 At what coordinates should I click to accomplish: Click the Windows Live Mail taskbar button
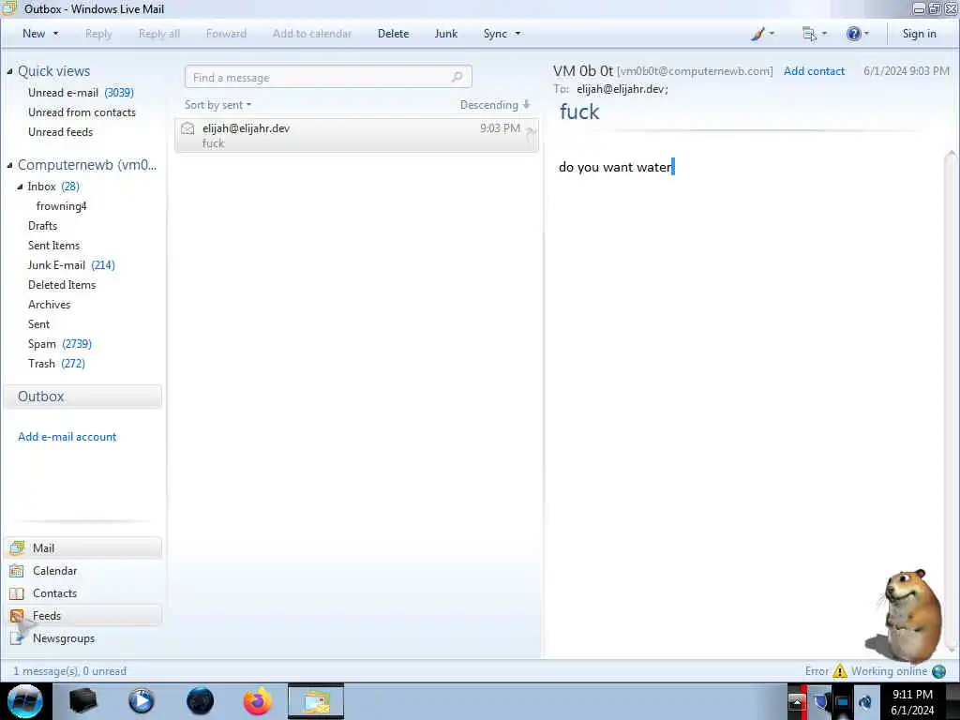point(316,701)
